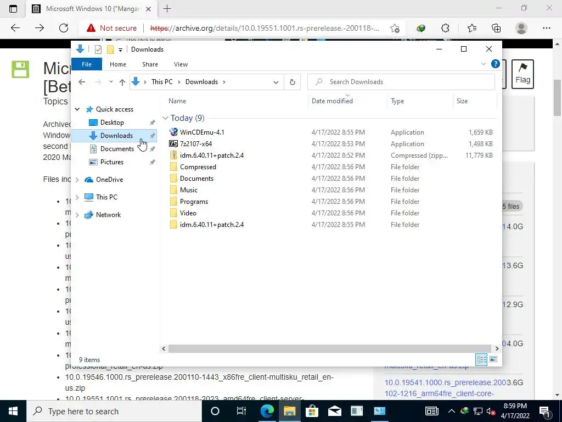Select the 7z2107-x64 installer icon
This screenshot has height=422, width=562.
tap(173, 143)
